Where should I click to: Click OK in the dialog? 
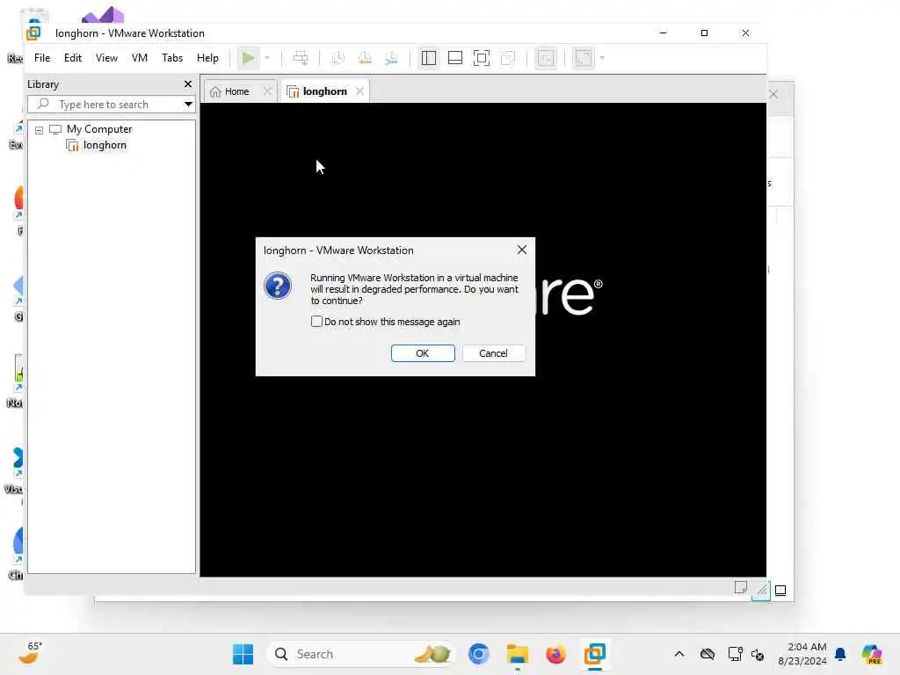(423, 353)
